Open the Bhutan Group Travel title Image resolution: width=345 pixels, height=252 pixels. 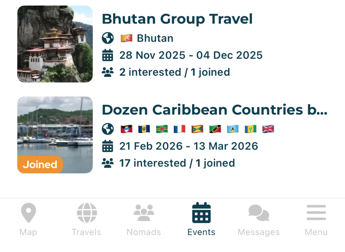coord(177,19)
